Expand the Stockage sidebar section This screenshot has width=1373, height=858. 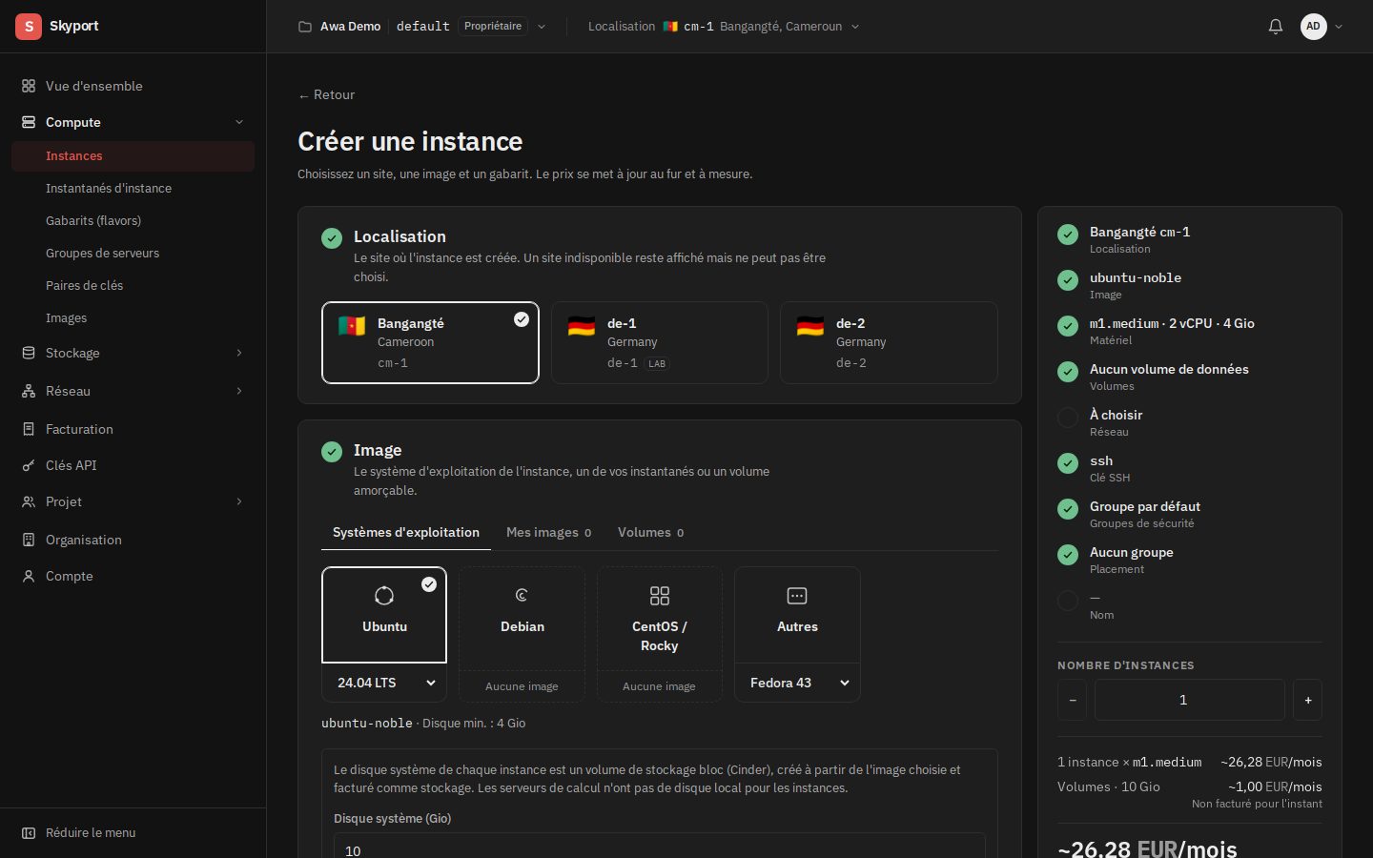pos(239,353)
